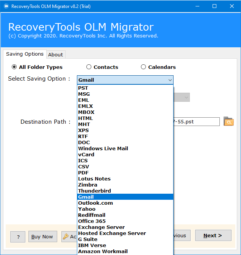Click the partially hidden Previous button
241x255 pixels.
pos(182,235)
